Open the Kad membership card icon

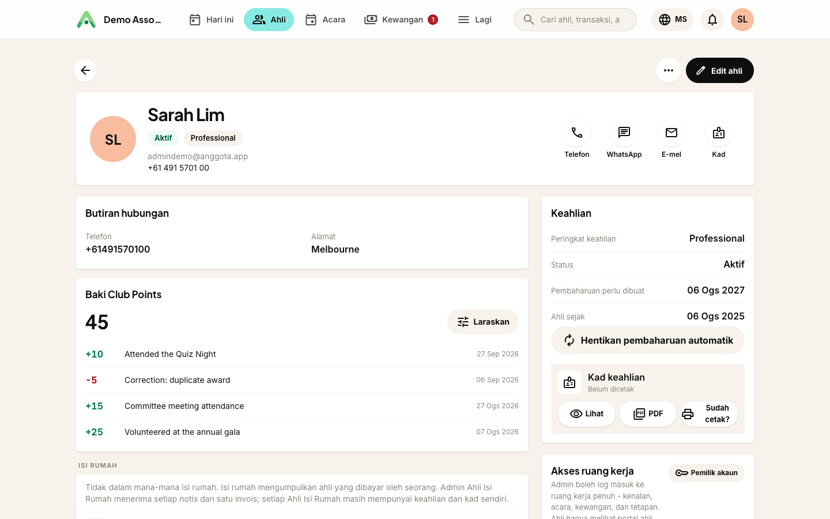[x=719, y=133]
